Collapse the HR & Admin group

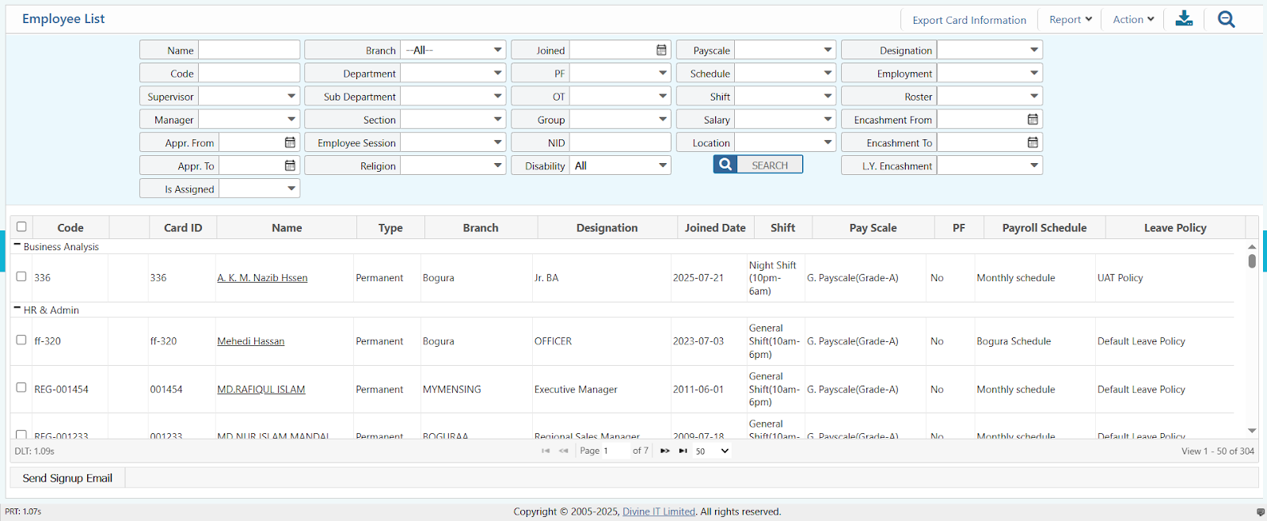pyautogui.click(x=17, y=308)
